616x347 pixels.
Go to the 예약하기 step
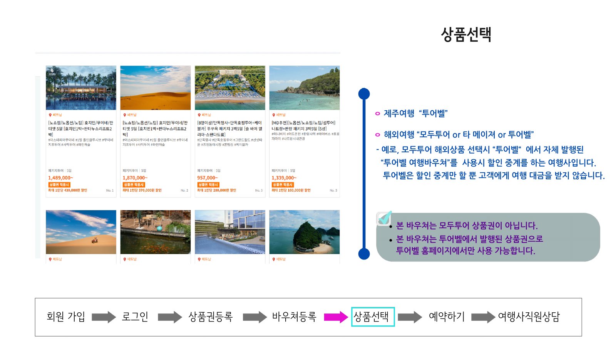pos(447,317)
